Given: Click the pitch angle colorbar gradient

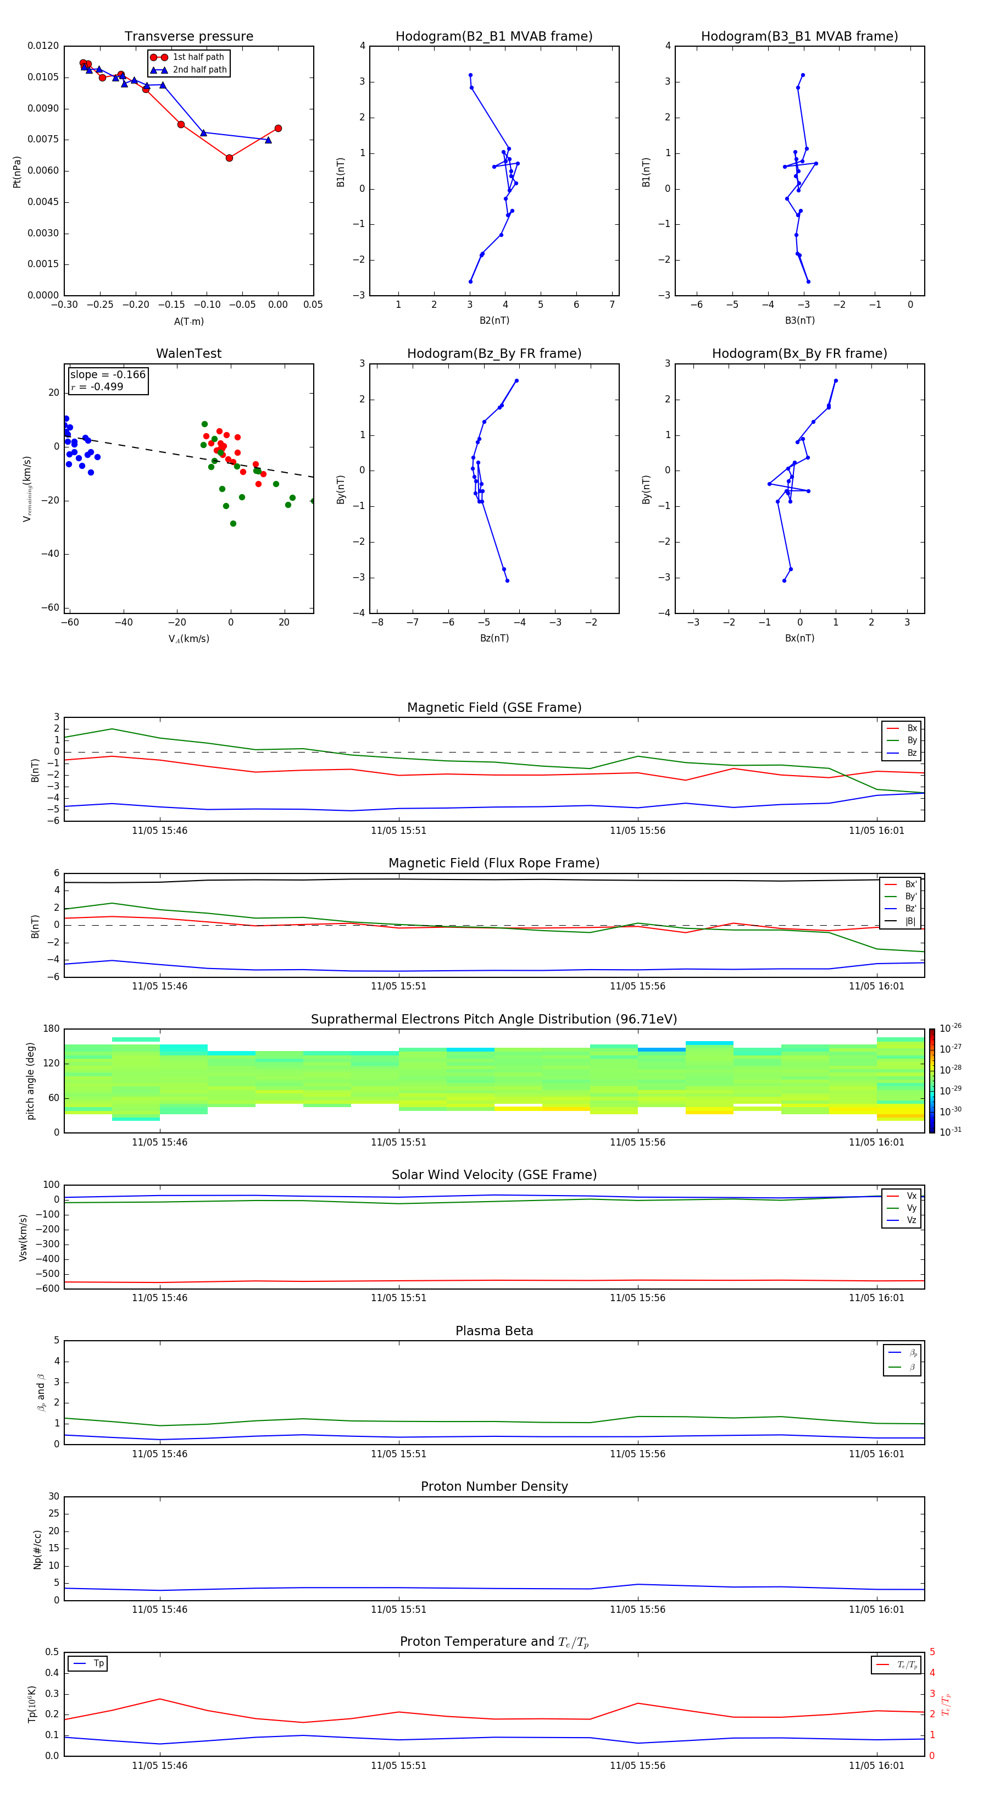Looking at the screenshot, I should click(x=932, y=1081).
